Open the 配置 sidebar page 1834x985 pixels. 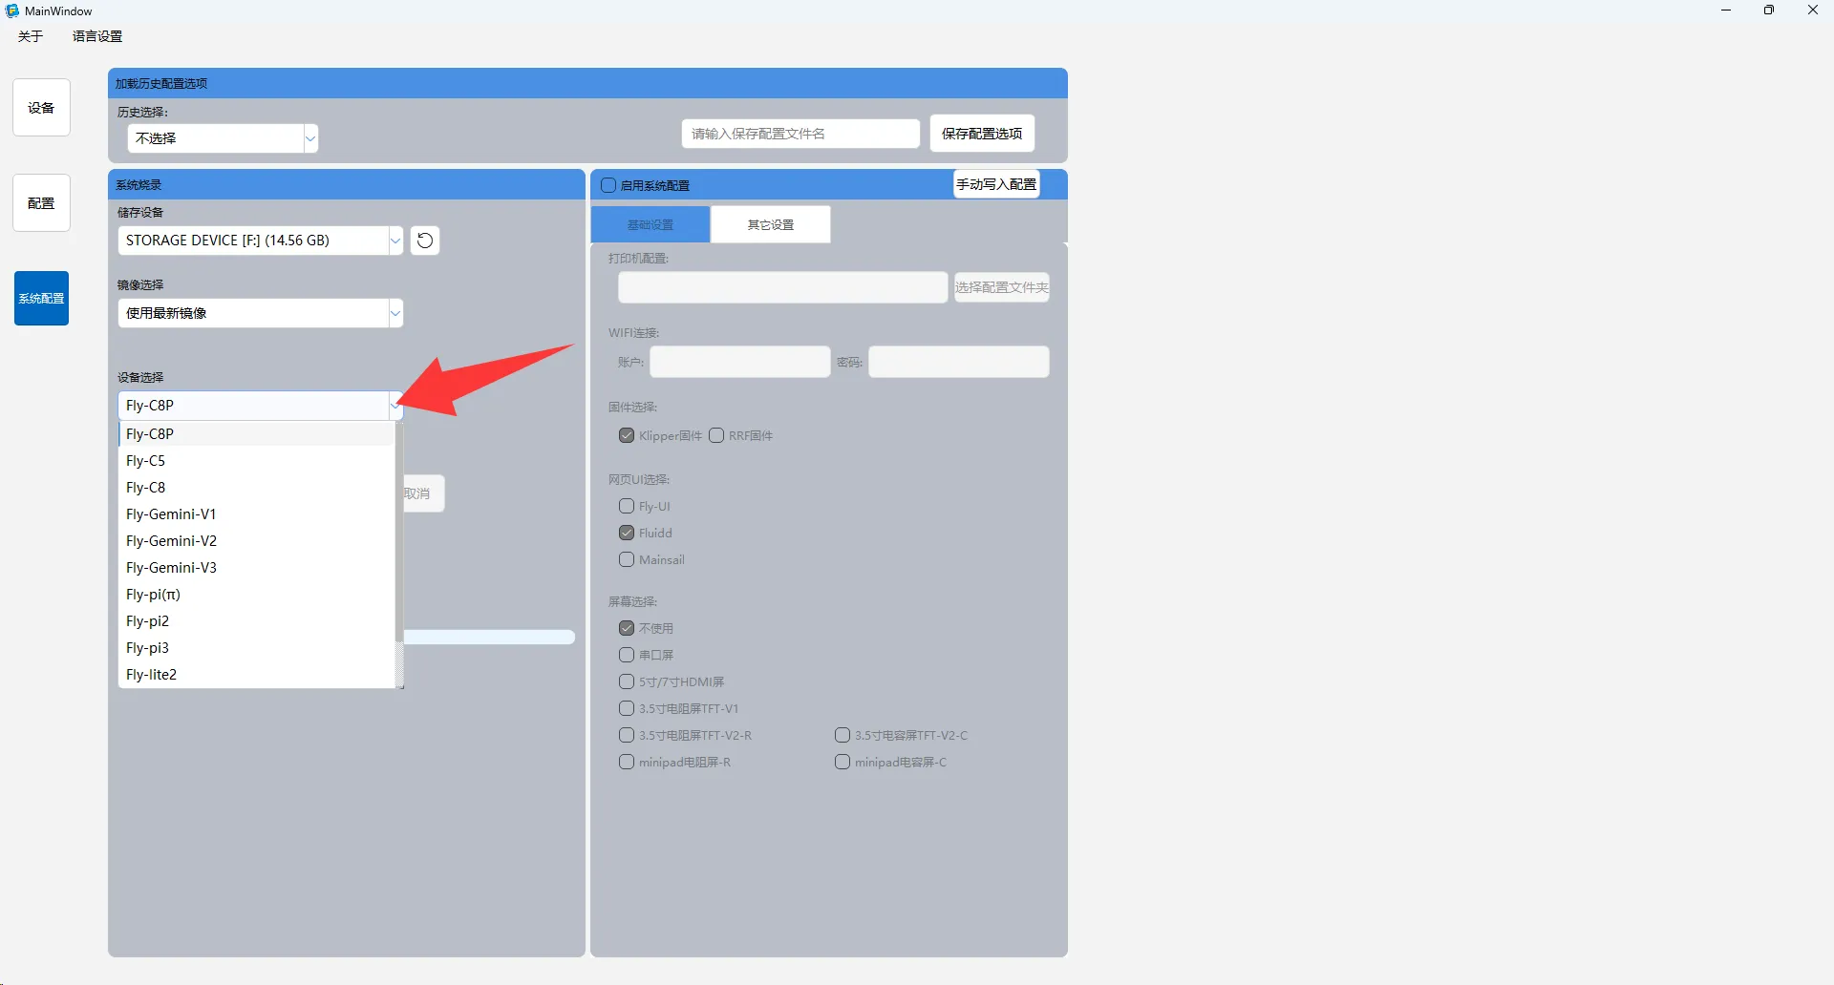click(x=41, y=203)
